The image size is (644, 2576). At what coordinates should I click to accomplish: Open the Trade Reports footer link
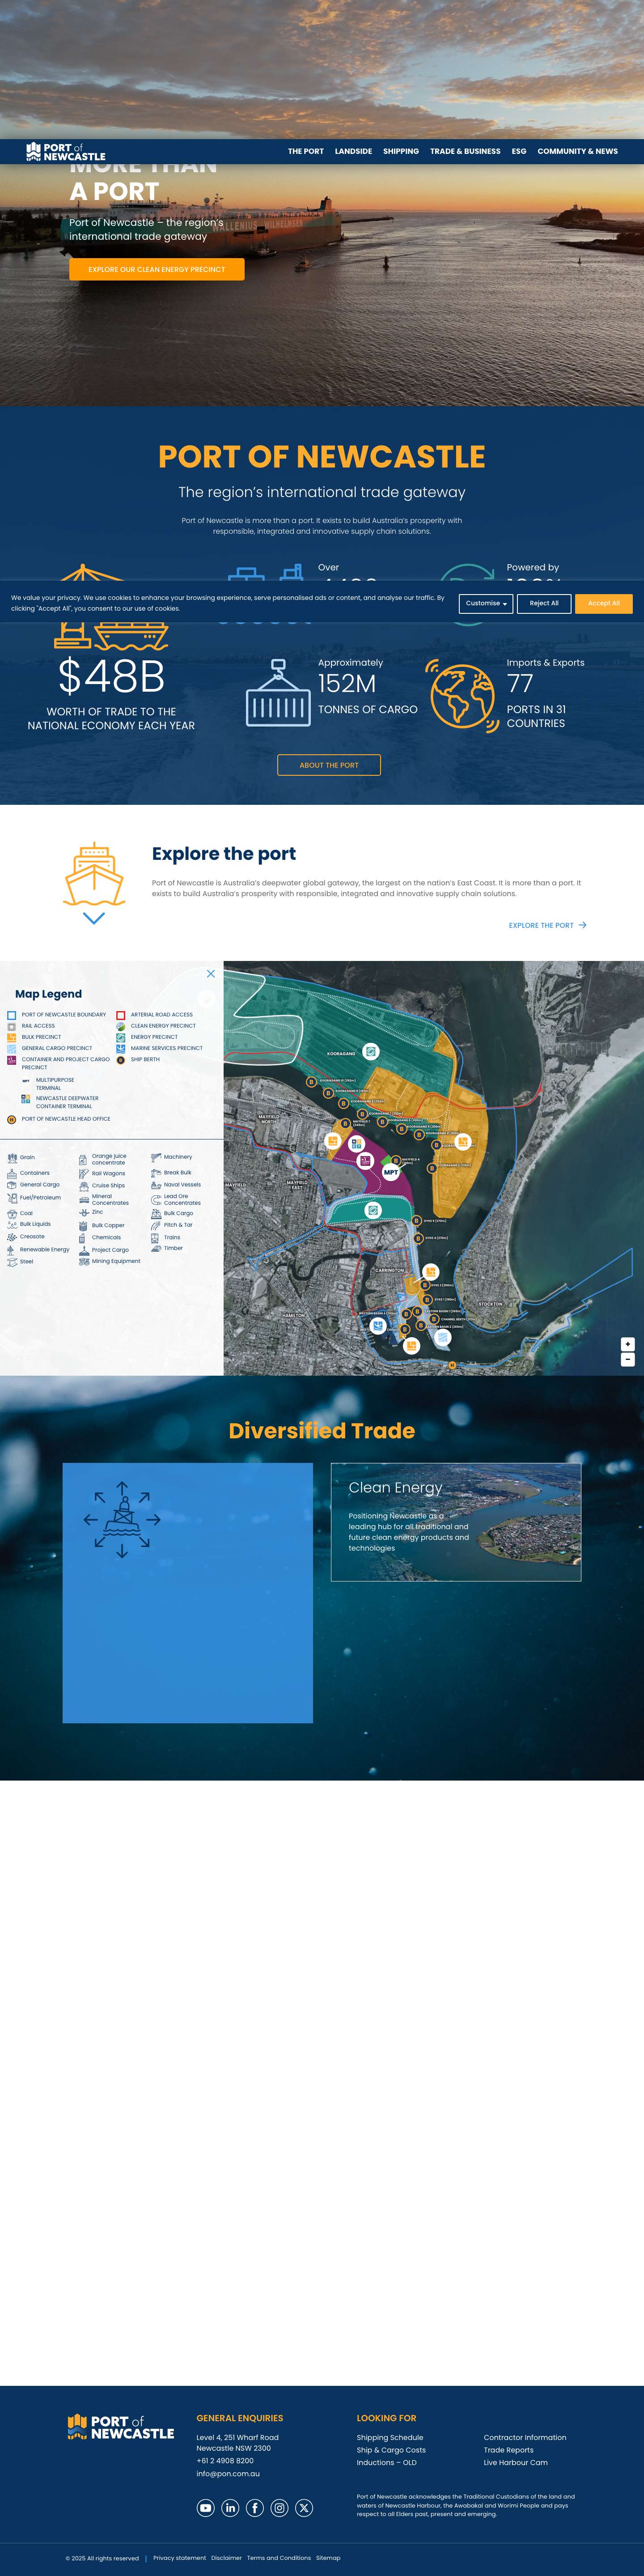(509, 2450)
